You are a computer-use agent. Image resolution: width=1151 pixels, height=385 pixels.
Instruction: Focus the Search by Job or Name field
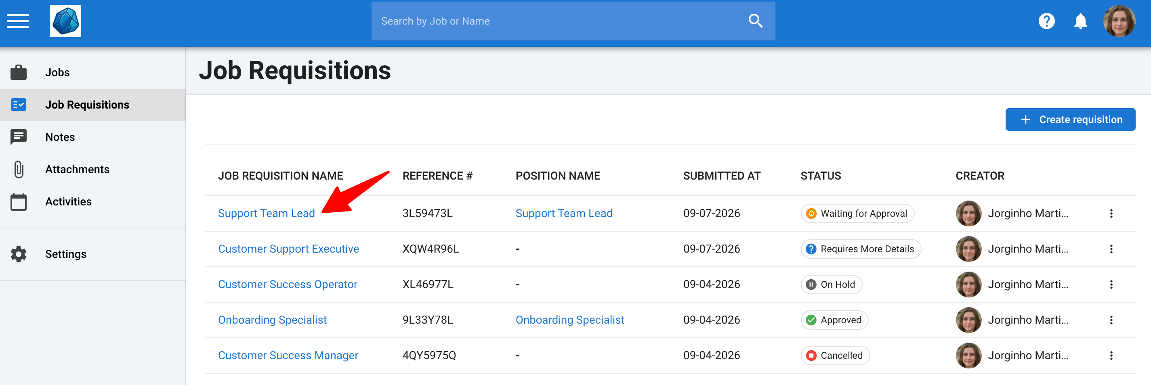click(x=573, y=21)
